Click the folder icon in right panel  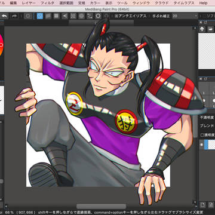[210, 29]
